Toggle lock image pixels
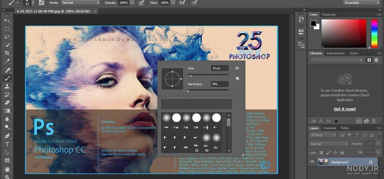This screenshot has width=384, height=179. (329, 152)
